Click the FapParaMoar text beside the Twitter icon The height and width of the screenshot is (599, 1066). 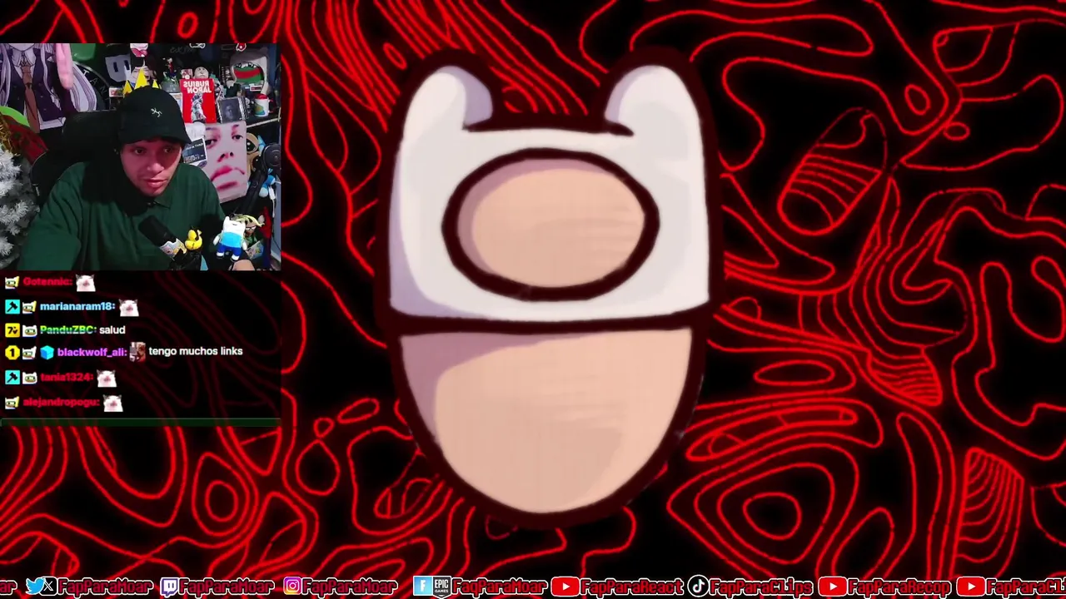[x=104, y=587]
